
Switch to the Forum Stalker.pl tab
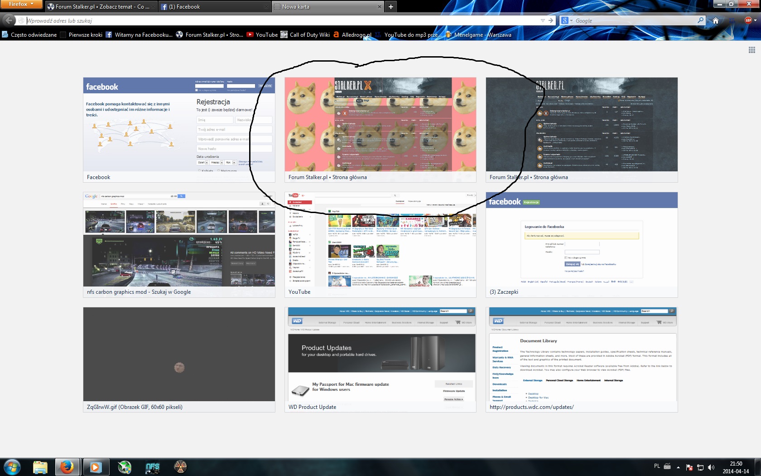click(x=101, y=7)
